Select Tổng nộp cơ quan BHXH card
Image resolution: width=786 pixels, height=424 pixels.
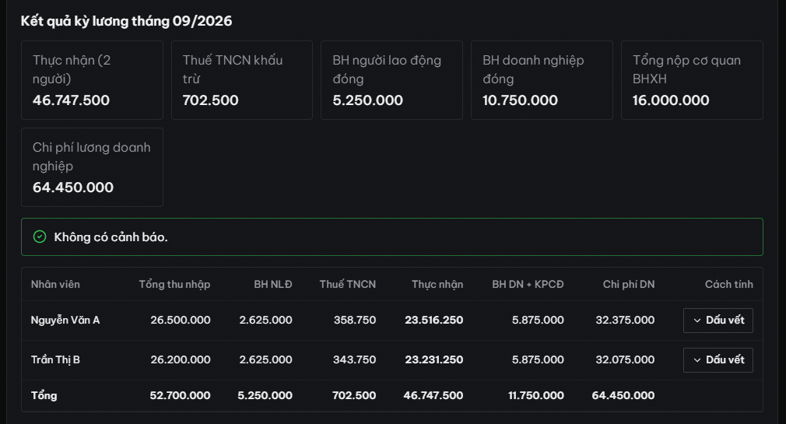(692, 80)
